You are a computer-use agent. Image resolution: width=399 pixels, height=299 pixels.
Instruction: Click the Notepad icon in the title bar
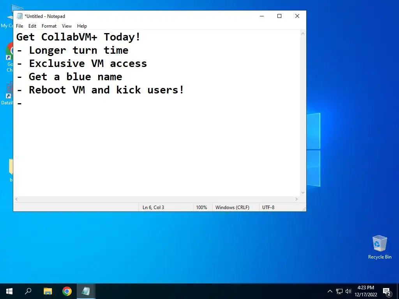[x=19, y=16]
